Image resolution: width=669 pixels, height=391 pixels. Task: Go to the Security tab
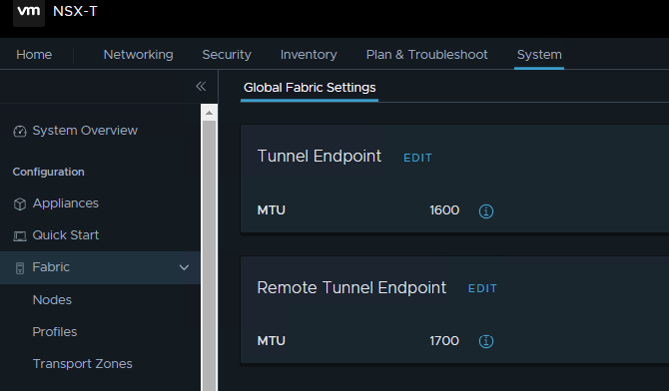[227, 55]
